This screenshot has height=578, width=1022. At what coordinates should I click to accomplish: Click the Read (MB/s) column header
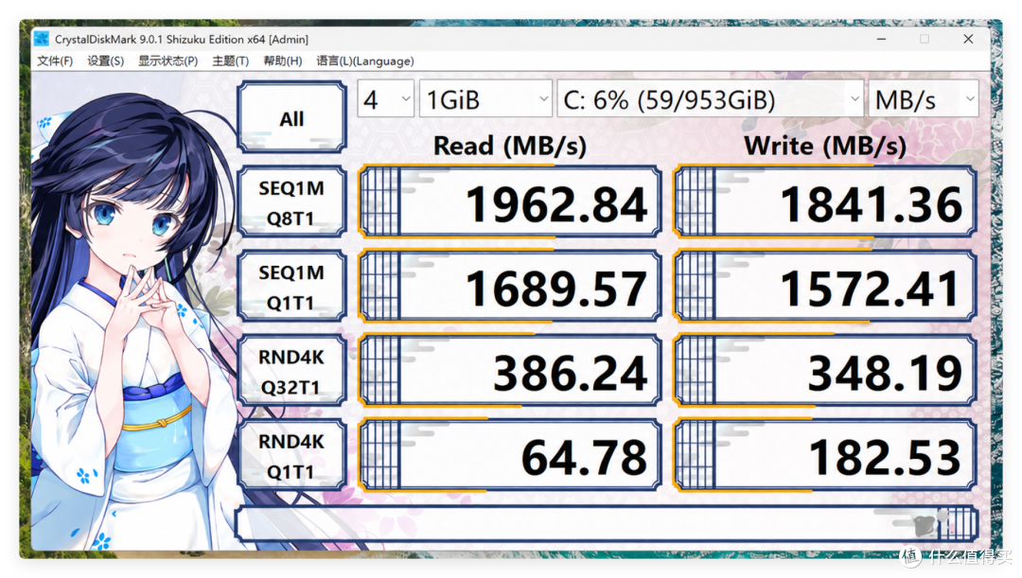coord(510,146)
